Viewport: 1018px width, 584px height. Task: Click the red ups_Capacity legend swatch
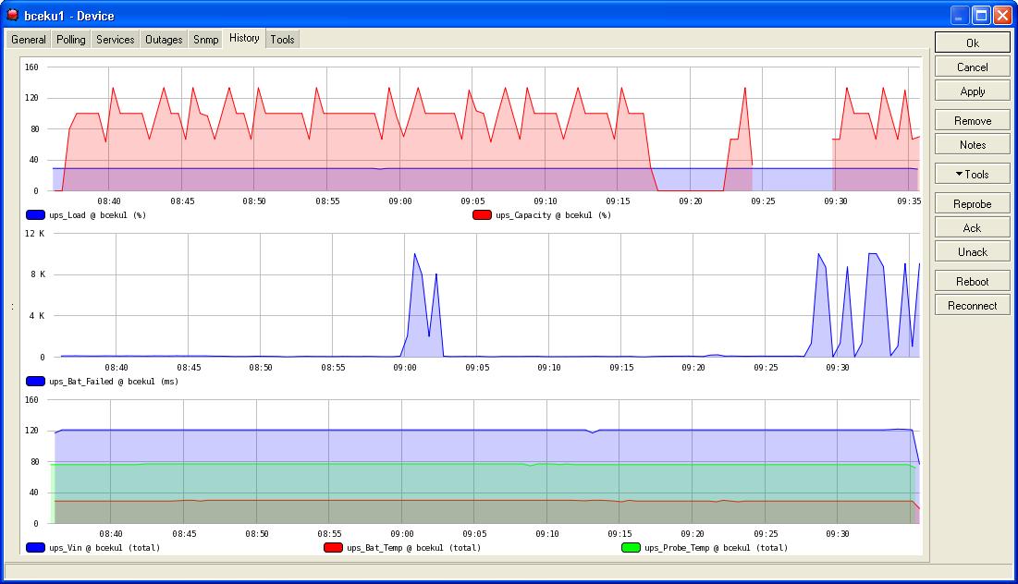pos(482,214)
